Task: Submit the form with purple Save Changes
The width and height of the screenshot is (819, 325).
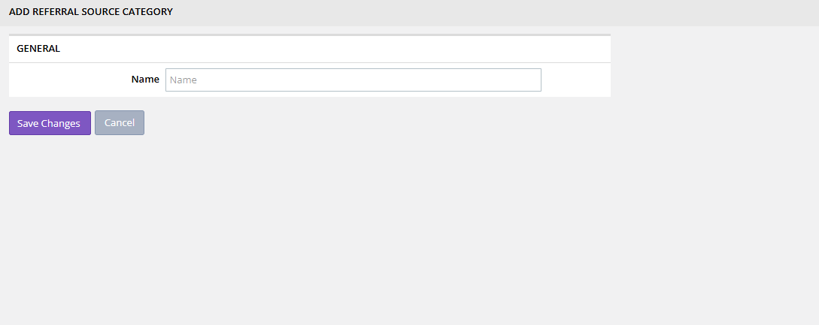Action: pyautogui.click(x=50, y=123)
